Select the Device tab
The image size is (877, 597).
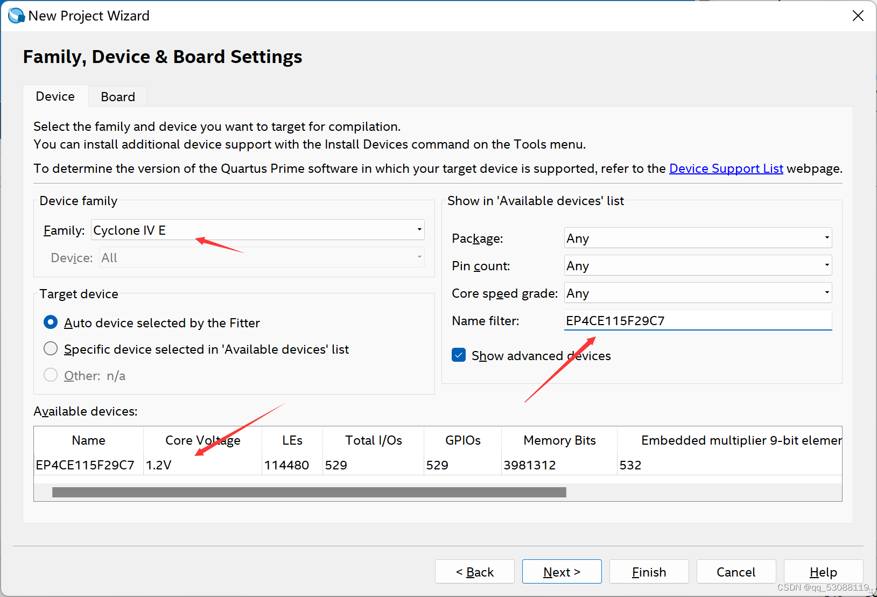(55, 96)
